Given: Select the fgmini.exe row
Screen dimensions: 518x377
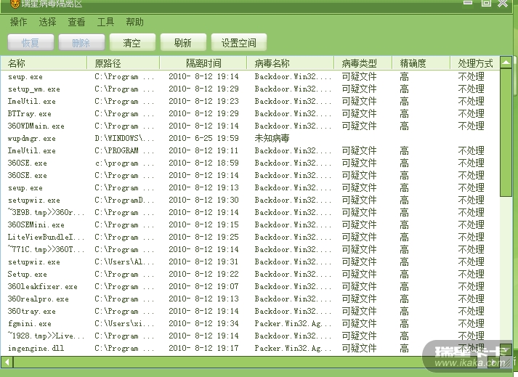Looking at the screenshot, I should [250, 323].
